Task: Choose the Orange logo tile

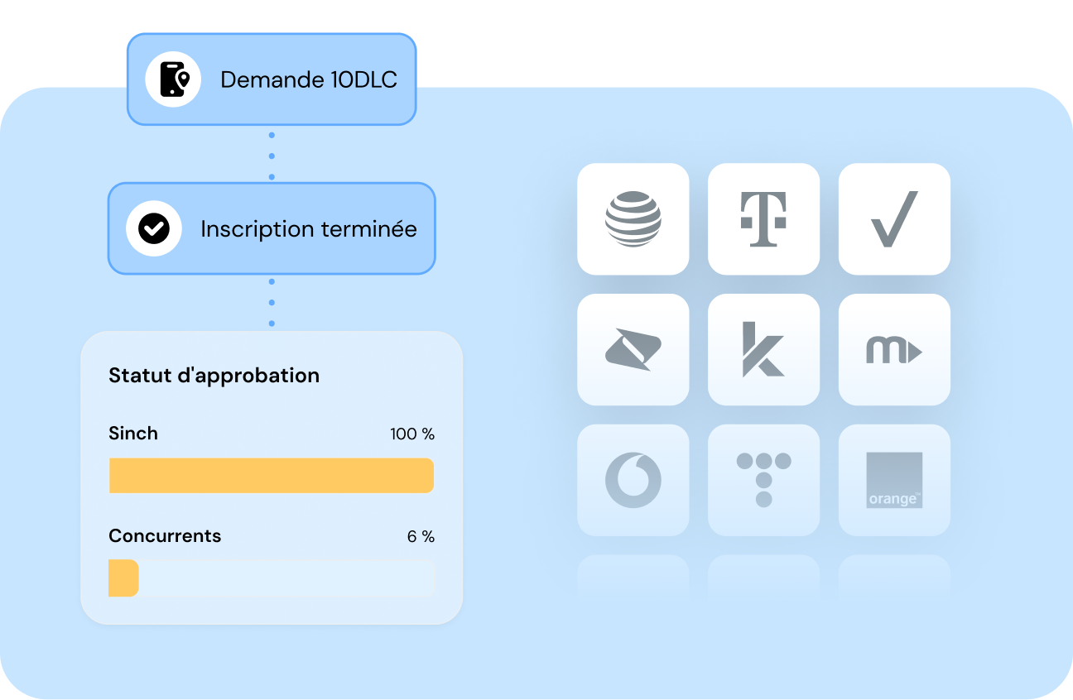Action: [x=894, y=481]
